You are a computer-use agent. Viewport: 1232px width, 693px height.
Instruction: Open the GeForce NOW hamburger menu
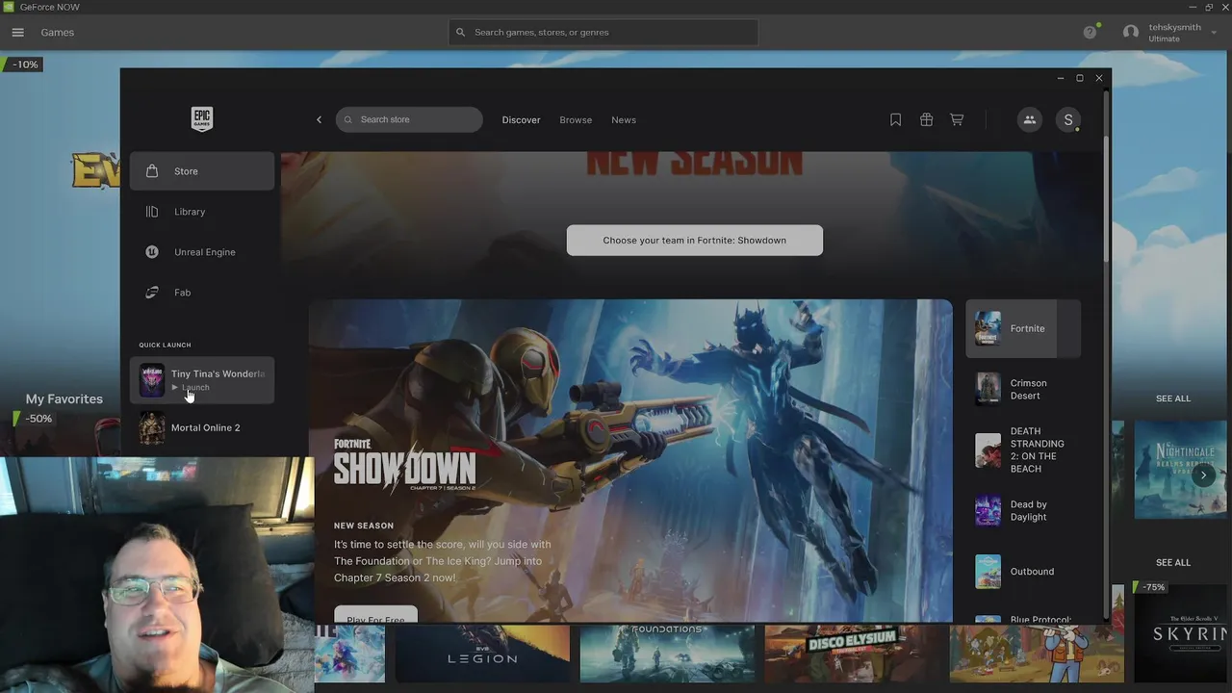17,32
